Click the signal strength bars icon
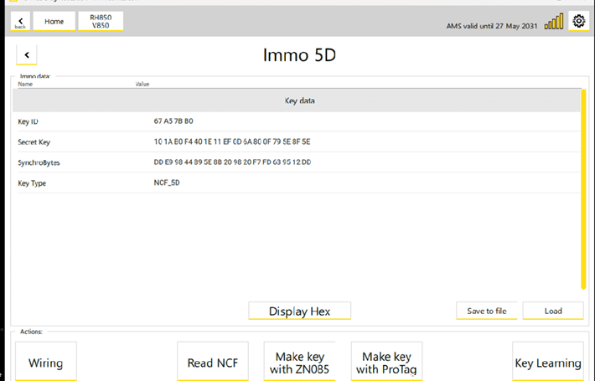 click(x=554, y=22)
